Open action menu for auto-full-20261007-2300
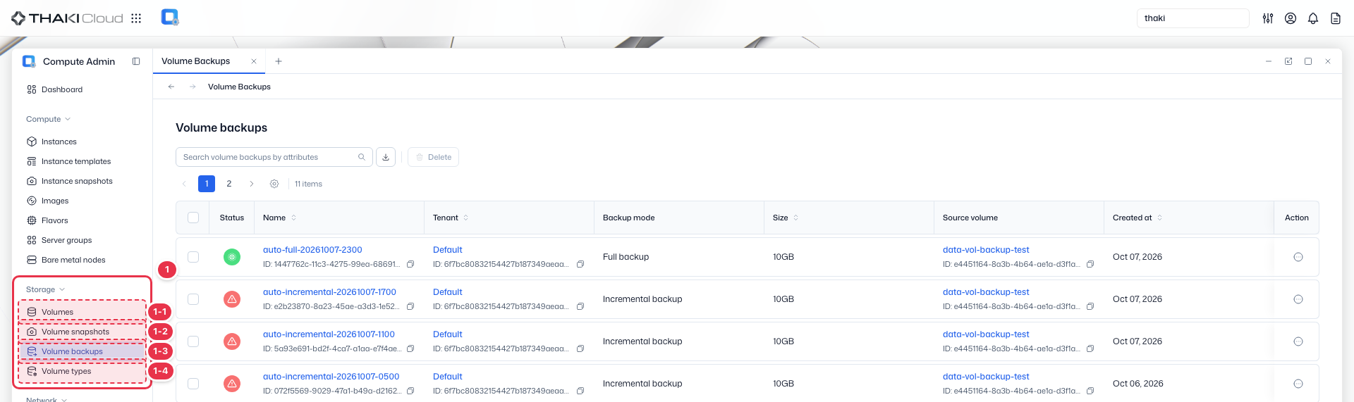This screenshot has width=1354, height=402. click(1298, 257)
